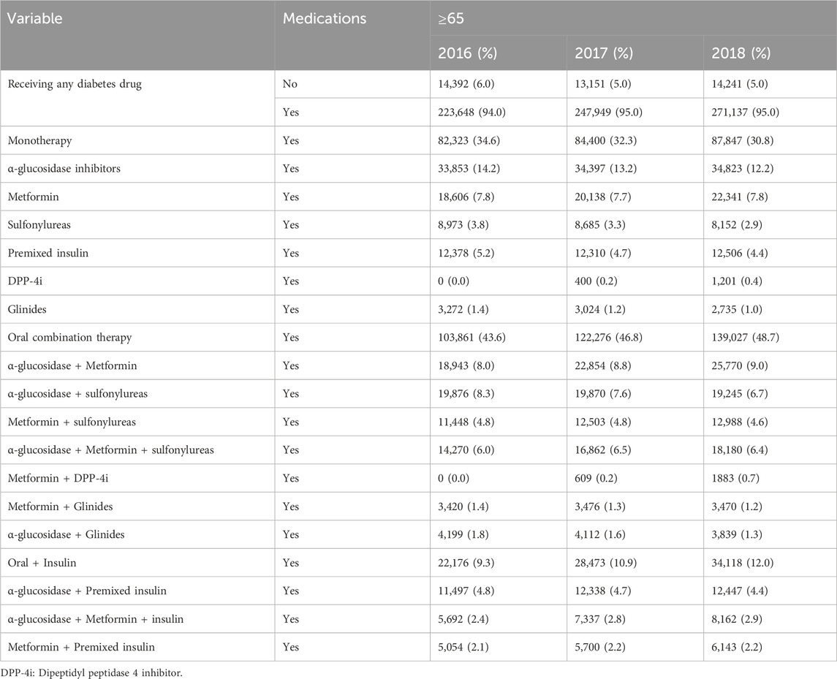Select the value 14,392 (6.0)
This screenshot has width=837, height=679.
pos(467,84)
